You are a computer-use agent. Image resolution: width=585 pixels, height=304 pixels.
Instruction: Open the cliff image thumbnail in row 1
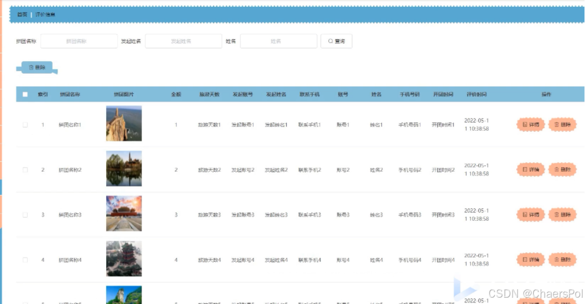coord(124,123)
